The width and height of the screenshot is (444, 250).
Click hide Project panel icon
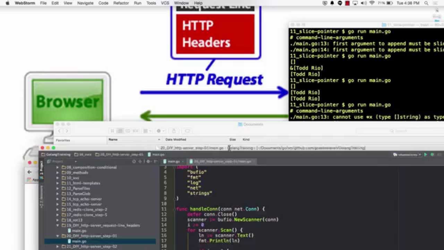point(156,161)
